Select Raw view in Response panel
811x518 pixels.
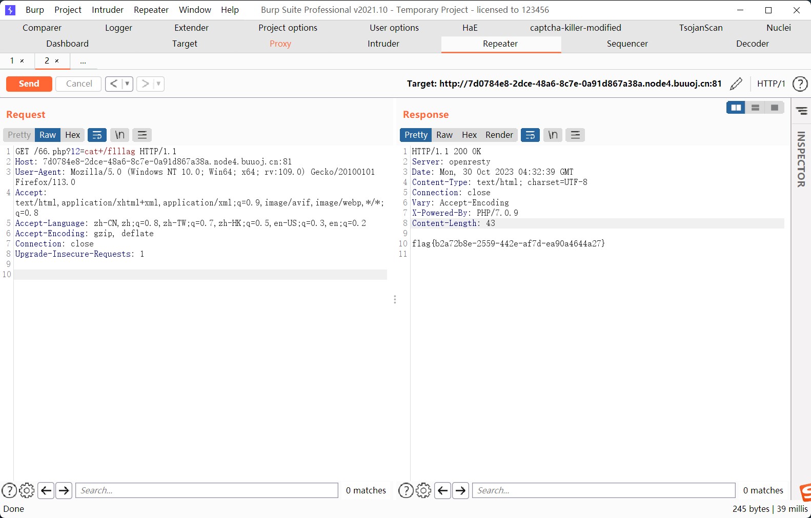coord(444,135)
